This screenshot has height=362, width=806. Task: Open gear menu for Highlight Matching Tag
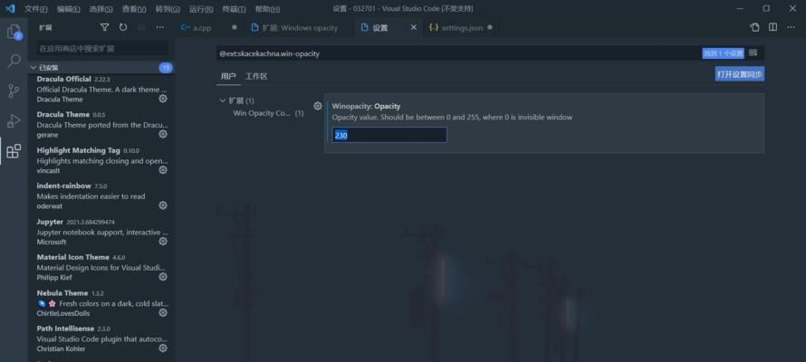(163, 170)
